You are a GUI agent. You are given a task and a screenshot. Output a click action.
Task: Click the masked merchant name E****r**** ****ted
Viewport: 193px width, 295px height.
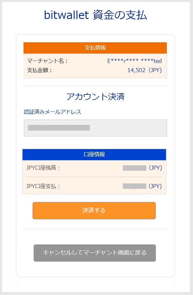(134, 61)
